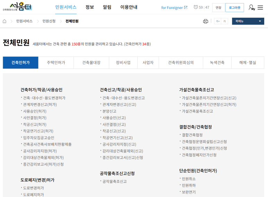This screenshot has height=197, width=268.
Task: Open 공사감리자지정(신고) link
Action: [119, 144]
